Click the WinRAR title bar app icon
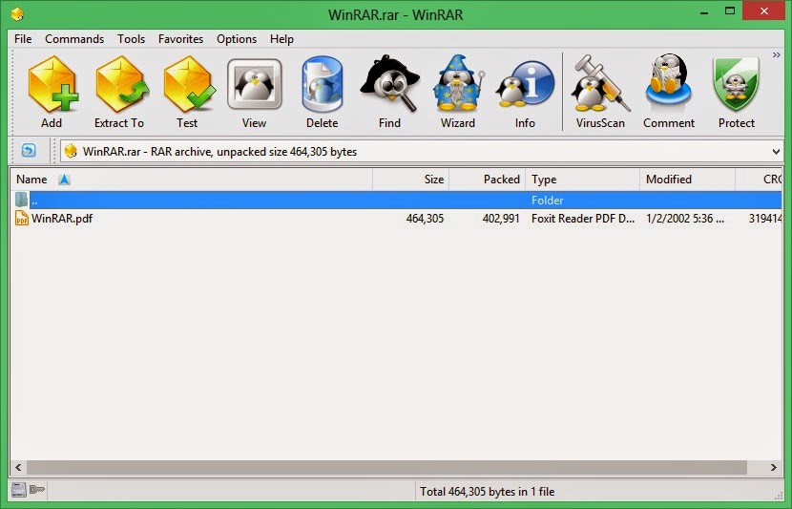Viewport: 792px width, 509px height. [17, 13]
